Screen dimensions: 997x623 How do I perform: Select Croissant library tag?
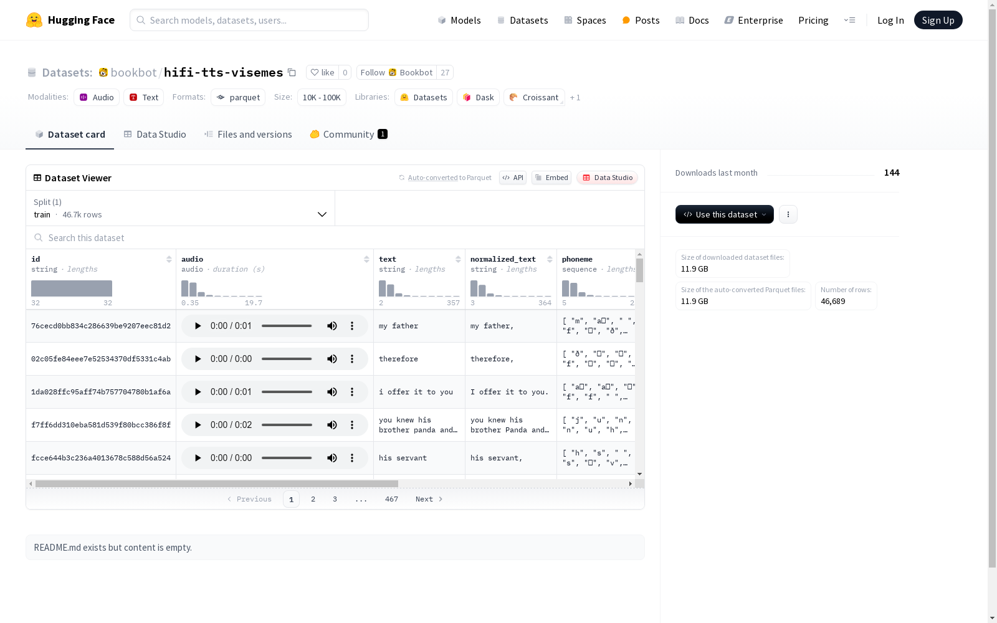tap(534, 97)
